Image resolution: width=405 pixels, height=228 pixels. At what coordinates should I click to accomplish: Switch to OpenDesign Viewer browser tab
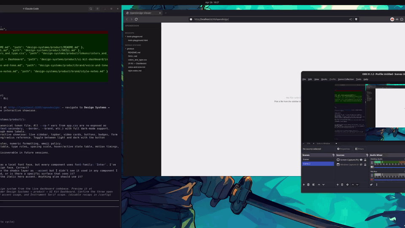pos(143,13)
